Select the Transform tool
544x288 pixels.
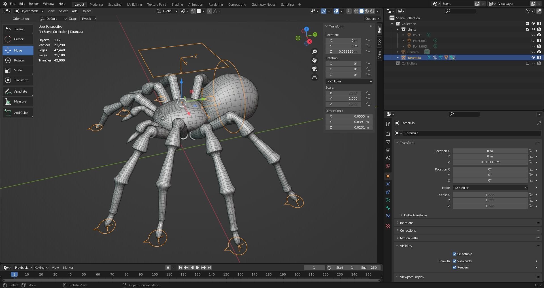tap(18, 80)
